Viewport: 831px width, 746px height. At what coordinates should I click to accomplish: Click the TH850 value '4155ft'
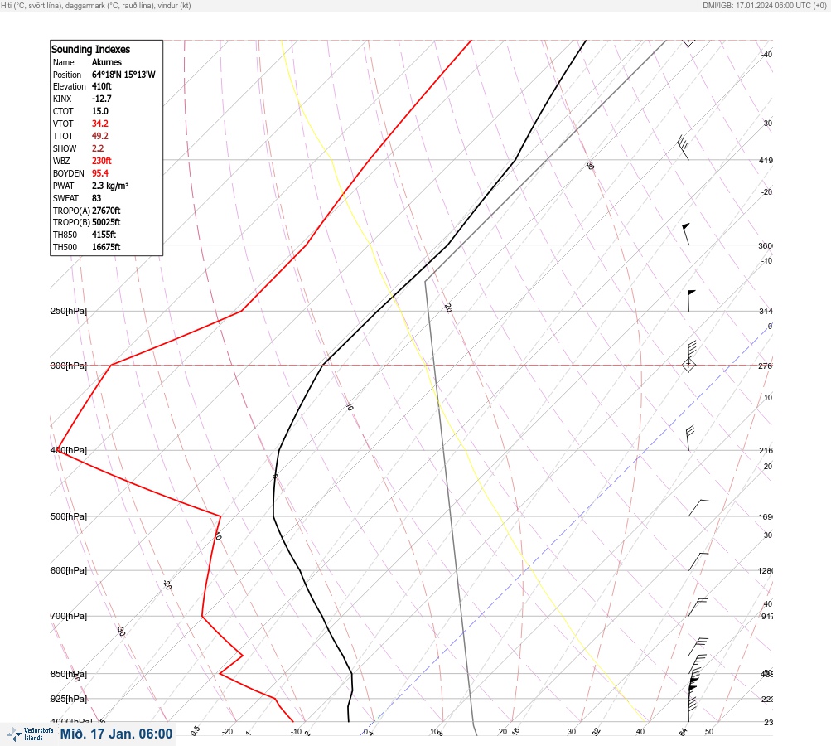pos(104,235)
